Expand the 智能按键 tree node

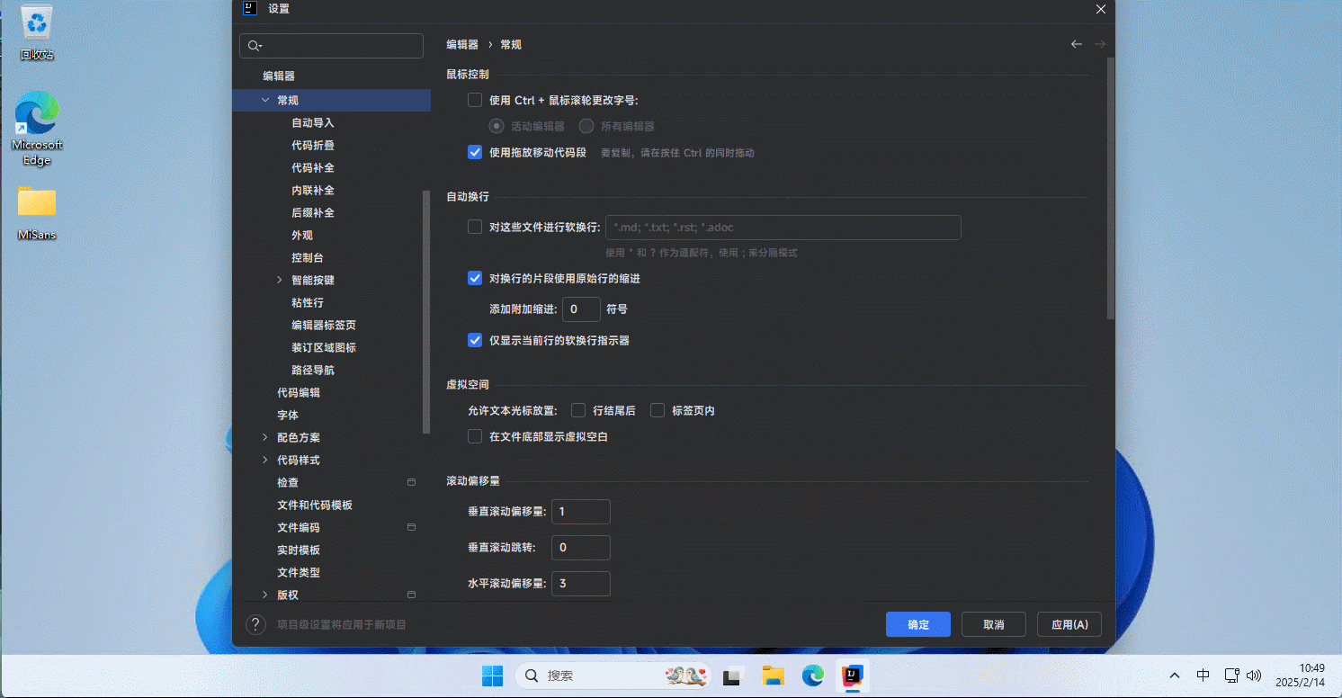(280, 280)
